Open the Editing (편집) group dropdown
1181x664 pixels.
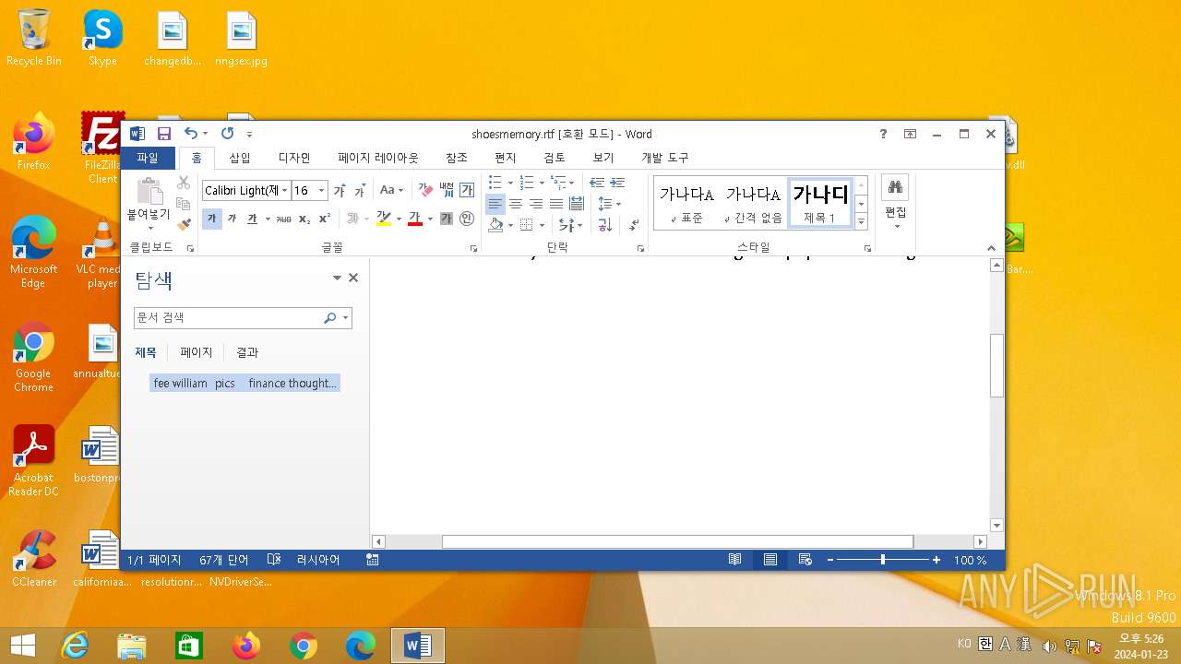[895, 204]
